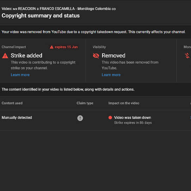This screenshot has width=191, height=191.
Task: Select the Content used column header
Action: click(x=12, y=103)
